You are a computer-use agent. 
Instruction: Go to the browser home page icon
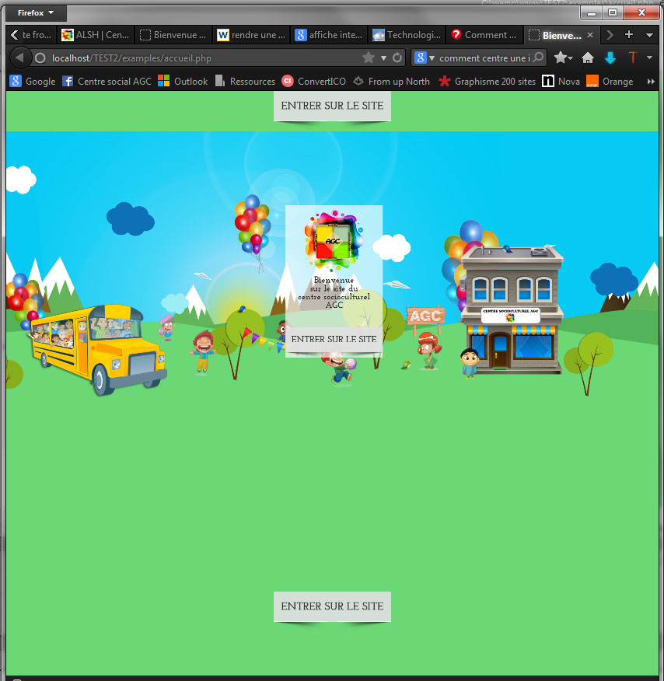click(x=588, y=58)
